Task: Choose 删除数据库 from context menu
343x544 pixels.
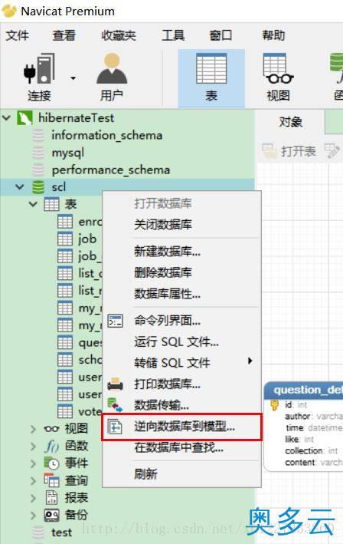Action: 181,272
